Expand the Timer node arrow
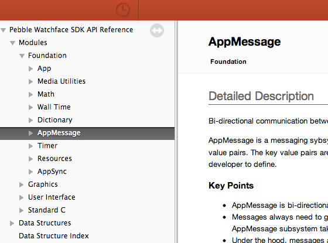The height and width of the screenshot is (243, 328). click(30, 146)
